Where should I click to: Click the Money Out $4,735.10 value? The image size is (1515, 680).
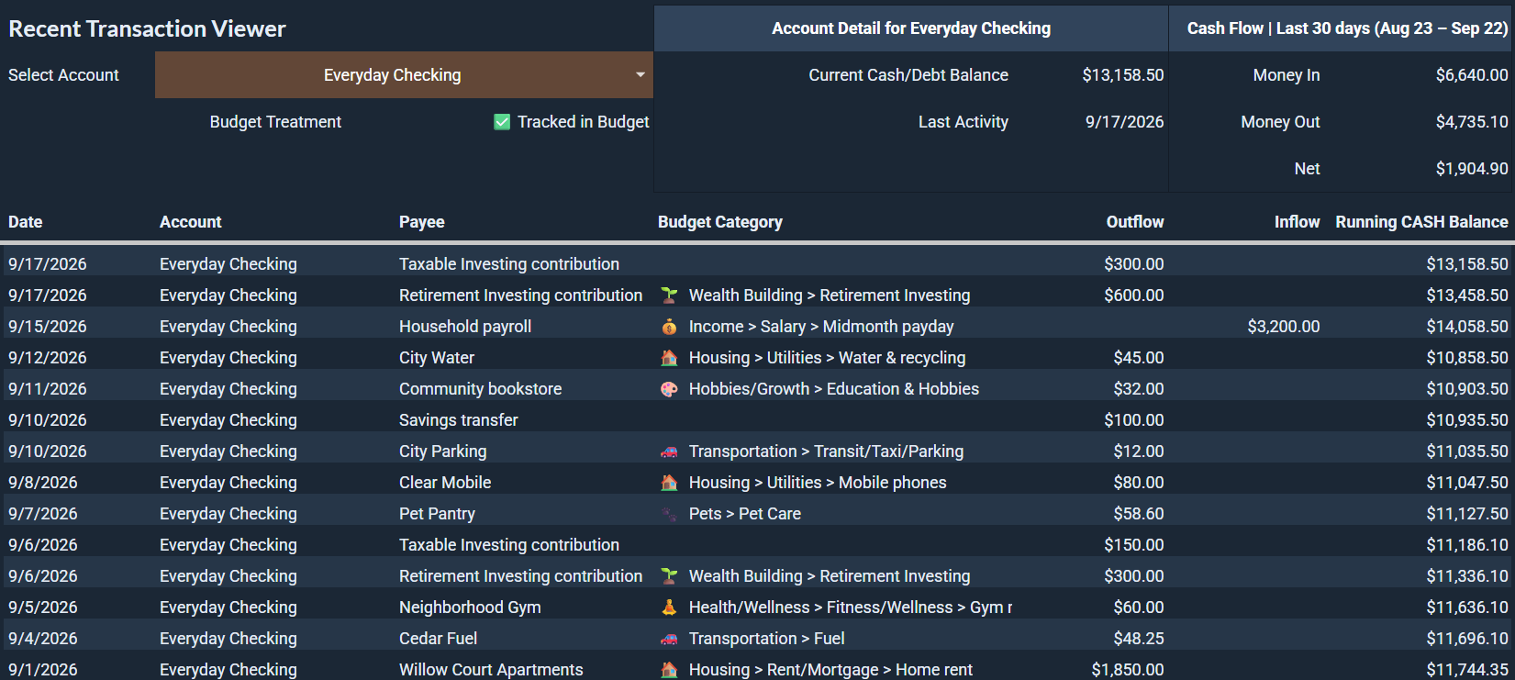pyautogui.click(x=1472, y=122)
